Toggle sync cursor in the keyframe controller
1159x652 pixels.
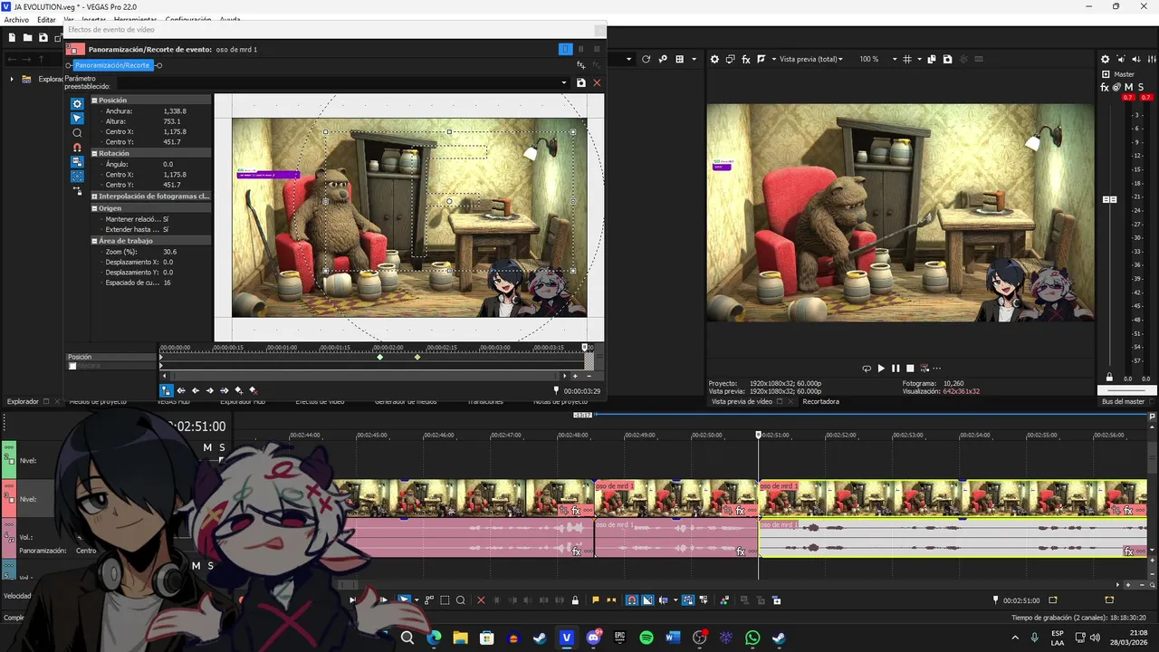tap(167, 390)
